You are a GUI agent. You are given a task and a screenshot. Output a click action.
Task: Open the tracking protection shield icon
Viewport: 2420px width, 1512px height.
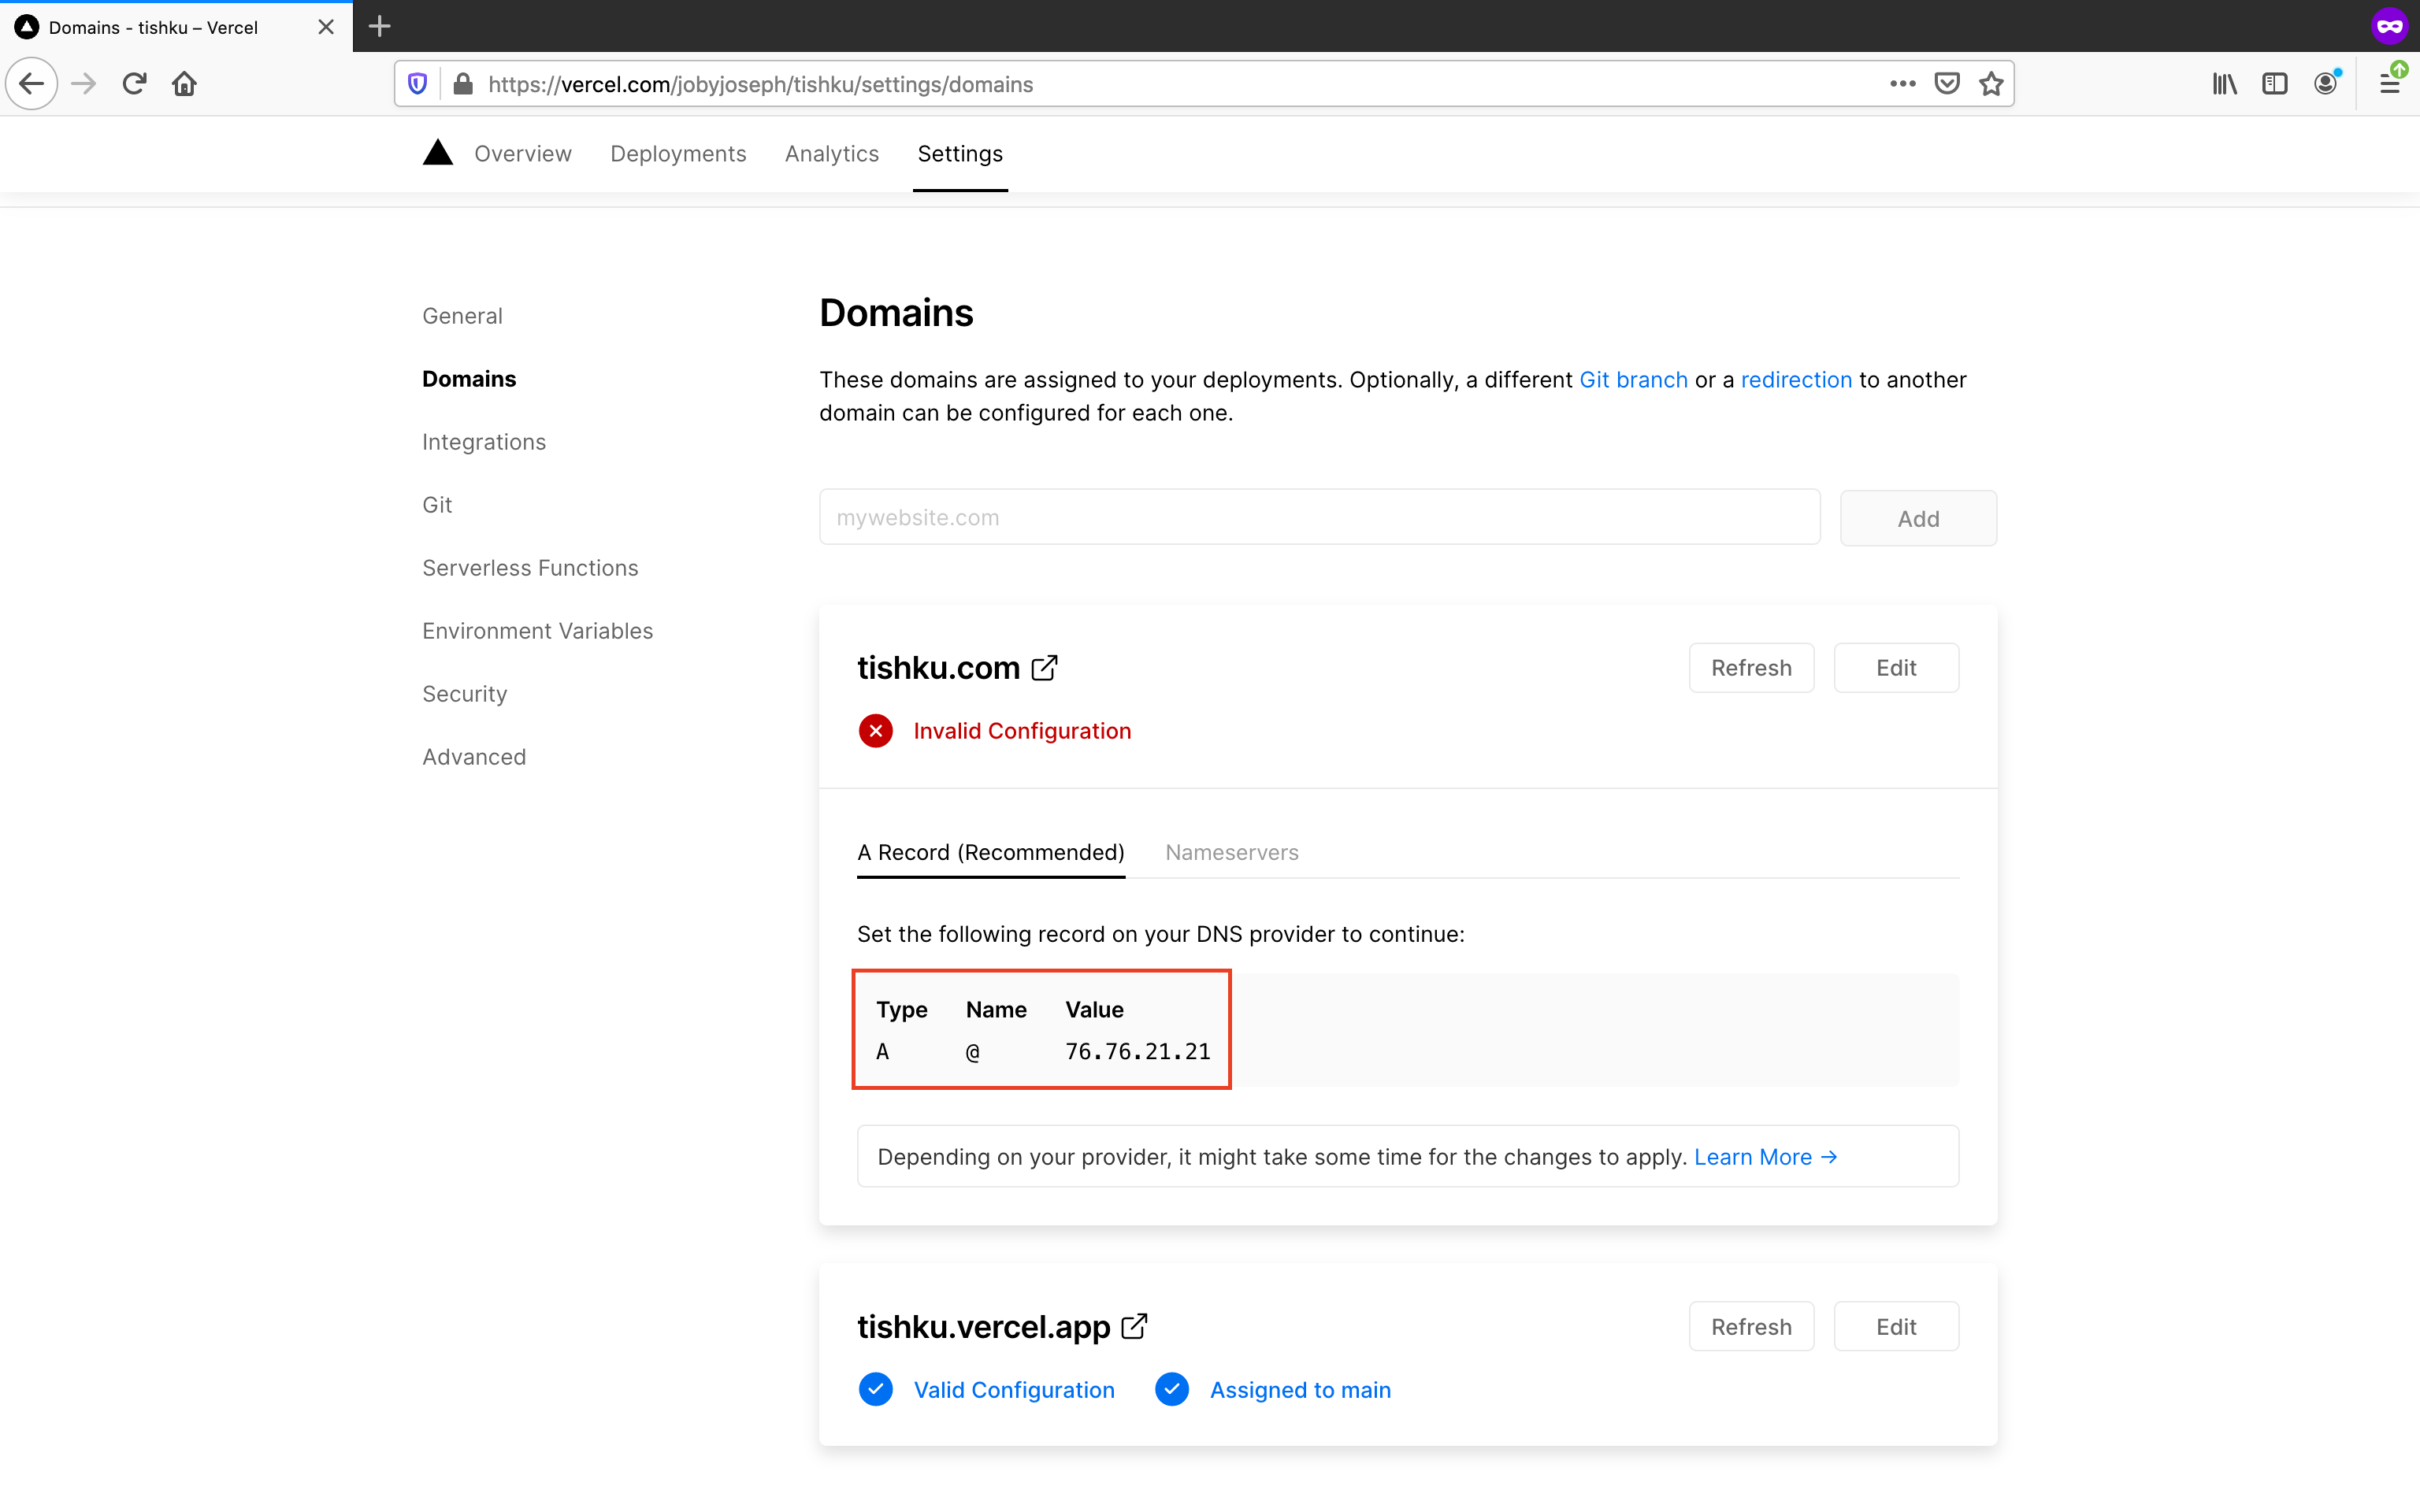coord(418,84)
